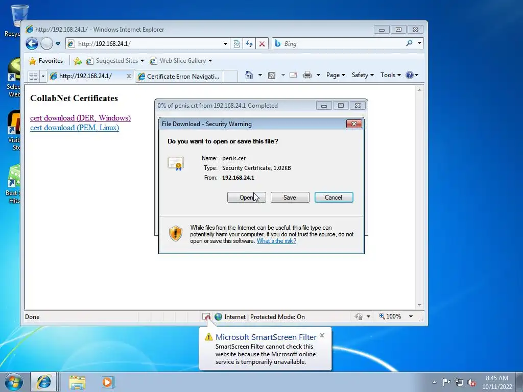Screen dimensions: 523x392
Task: Click Open in File Download dialog
Action: (x=247, y=198)
